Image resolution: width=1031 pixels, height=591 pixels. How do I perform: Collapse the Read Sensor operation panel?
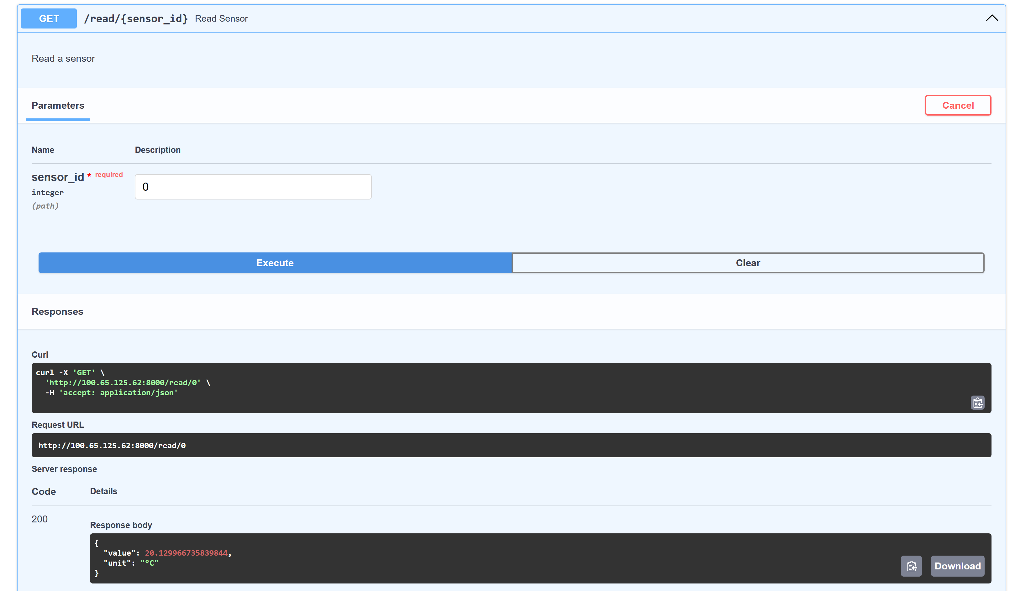click(x=992, y=18)
